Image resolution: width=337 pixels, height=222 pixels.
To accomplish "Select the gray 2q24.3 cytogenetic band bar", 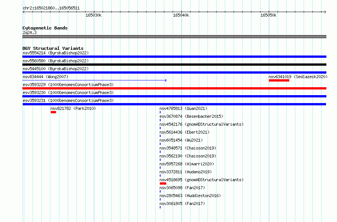I will point(174,37).
